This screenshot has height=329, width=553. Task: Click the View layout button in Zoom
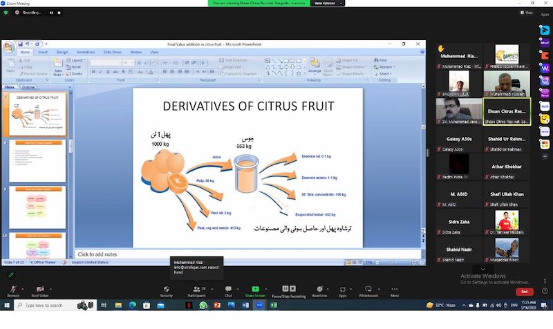coord(527,12)
